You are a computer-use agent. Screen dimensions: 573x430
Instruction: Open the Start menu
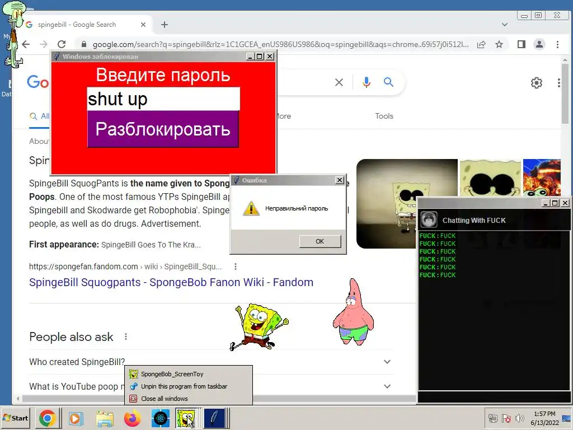pos(15,418)
